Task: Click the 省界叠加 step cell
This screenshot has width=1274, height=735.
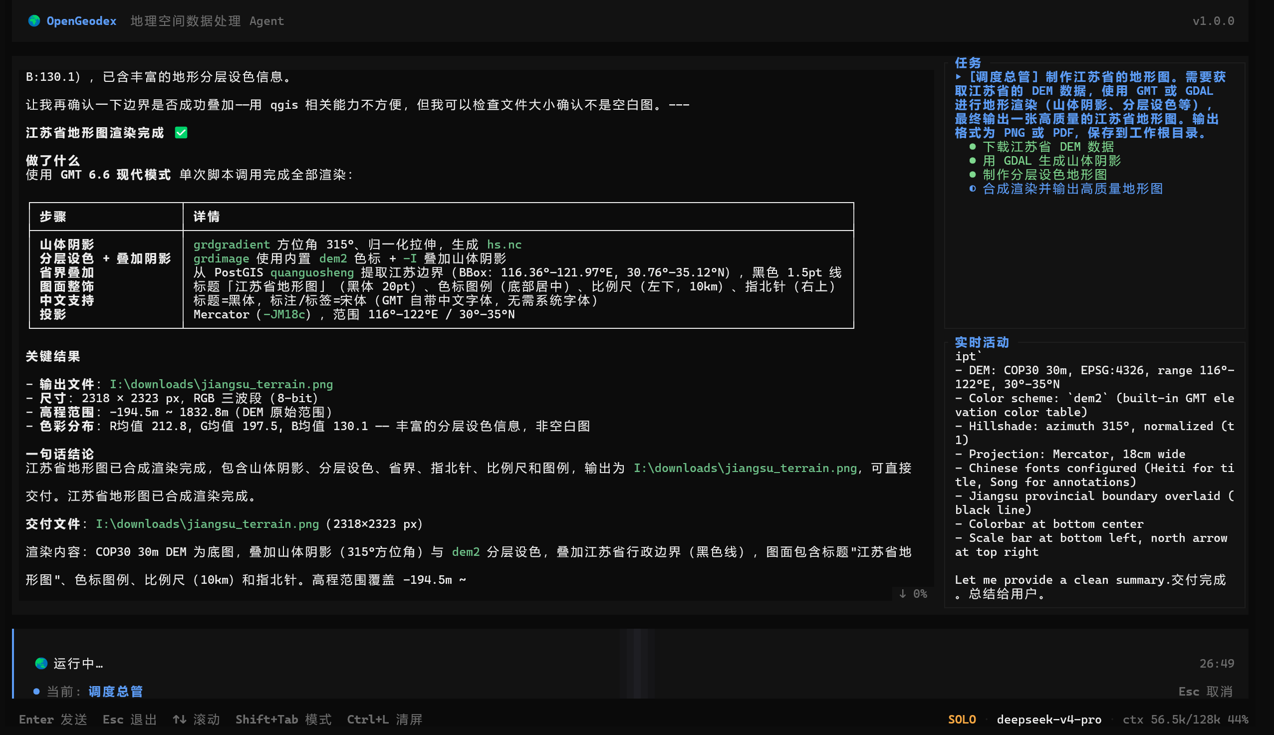Action: click(67, 272)
